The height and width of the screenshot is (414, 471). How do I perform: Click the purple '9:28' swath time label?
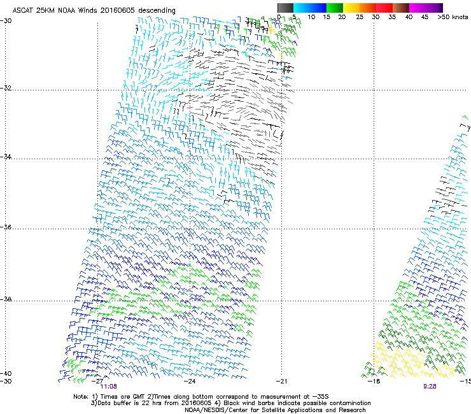point(430,387)
